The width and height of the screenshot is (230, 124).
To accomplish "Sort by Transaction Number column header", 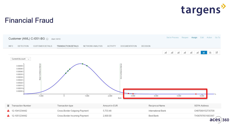I will coord(21,106).
